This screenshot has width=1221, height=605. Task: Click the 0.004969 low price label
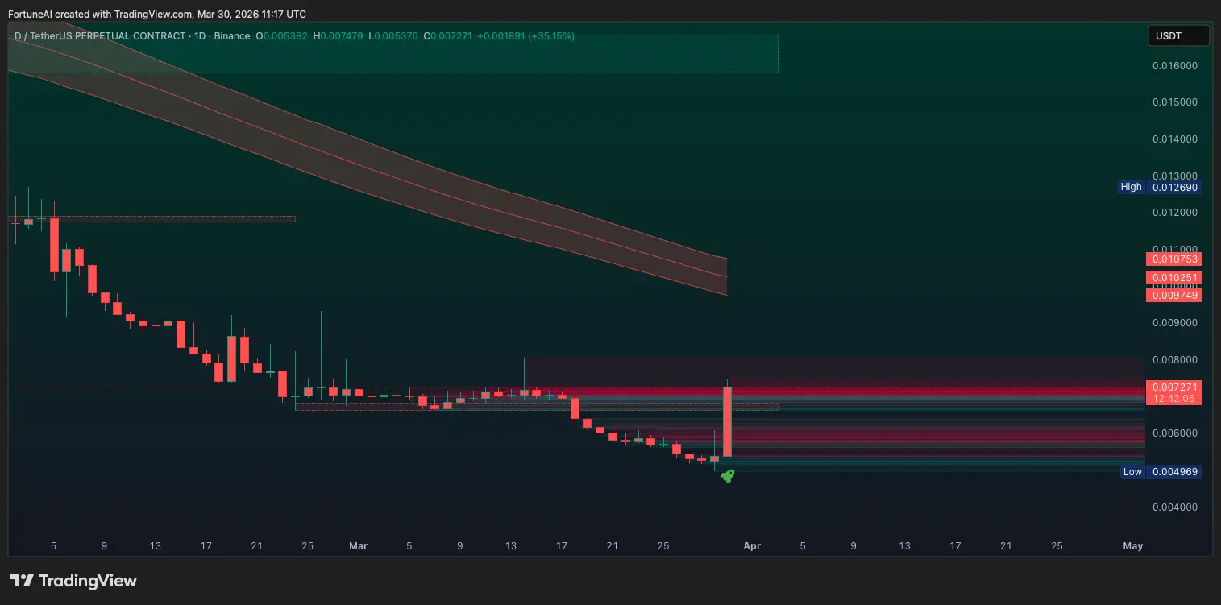point(1175,472)
